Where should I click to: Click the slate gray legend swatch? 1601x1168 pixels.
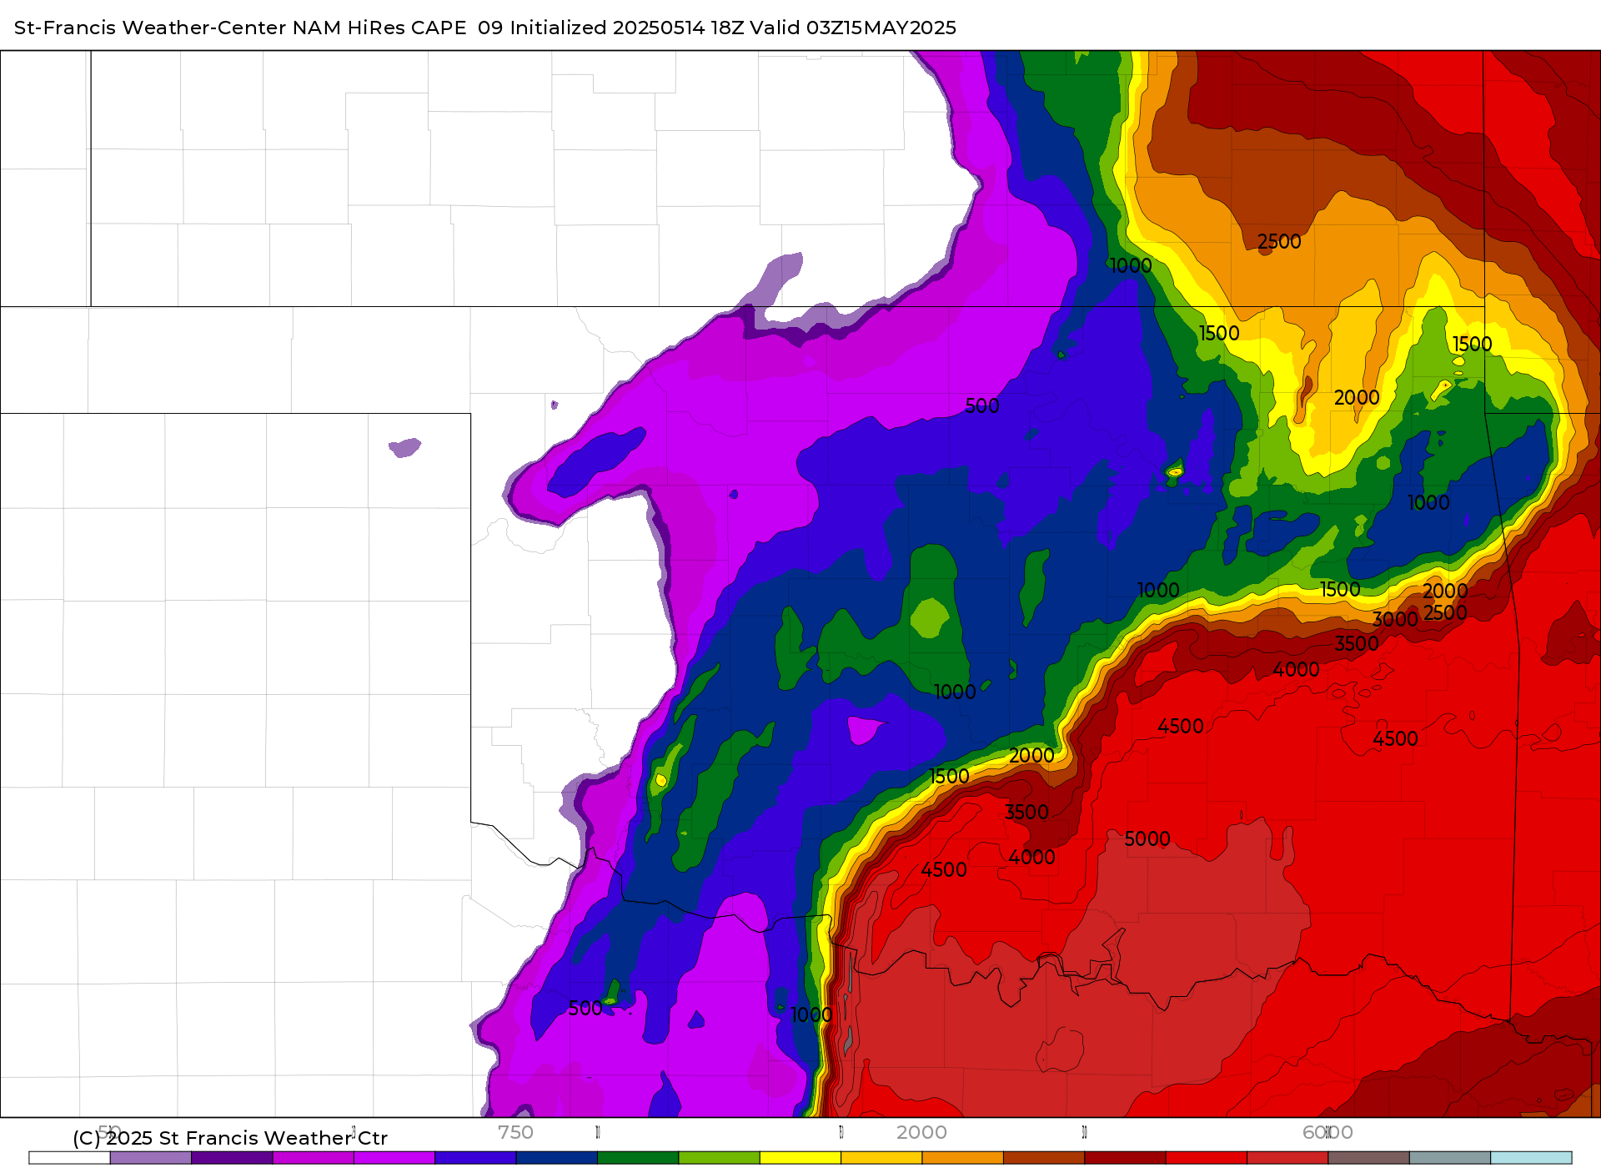tap(1450, 1158)
